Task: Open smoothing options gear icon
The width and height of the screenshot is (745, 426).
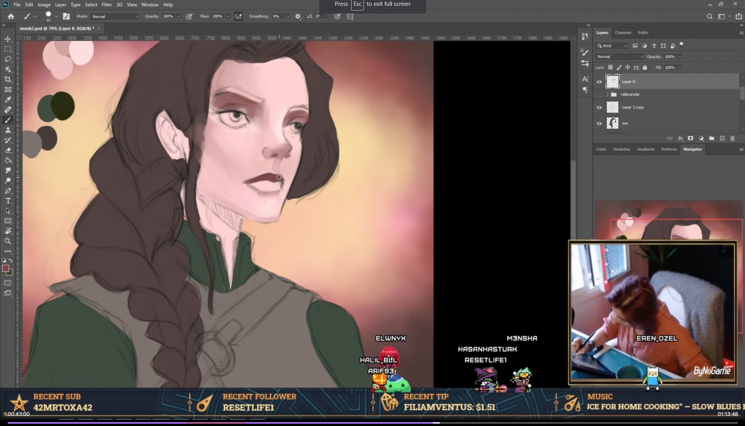Action: 298,16
